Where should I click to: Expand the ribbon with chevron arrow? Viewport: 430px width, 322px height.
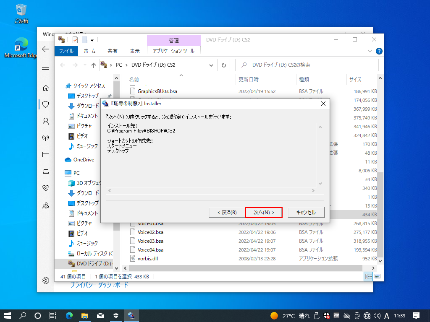(370, 51)
